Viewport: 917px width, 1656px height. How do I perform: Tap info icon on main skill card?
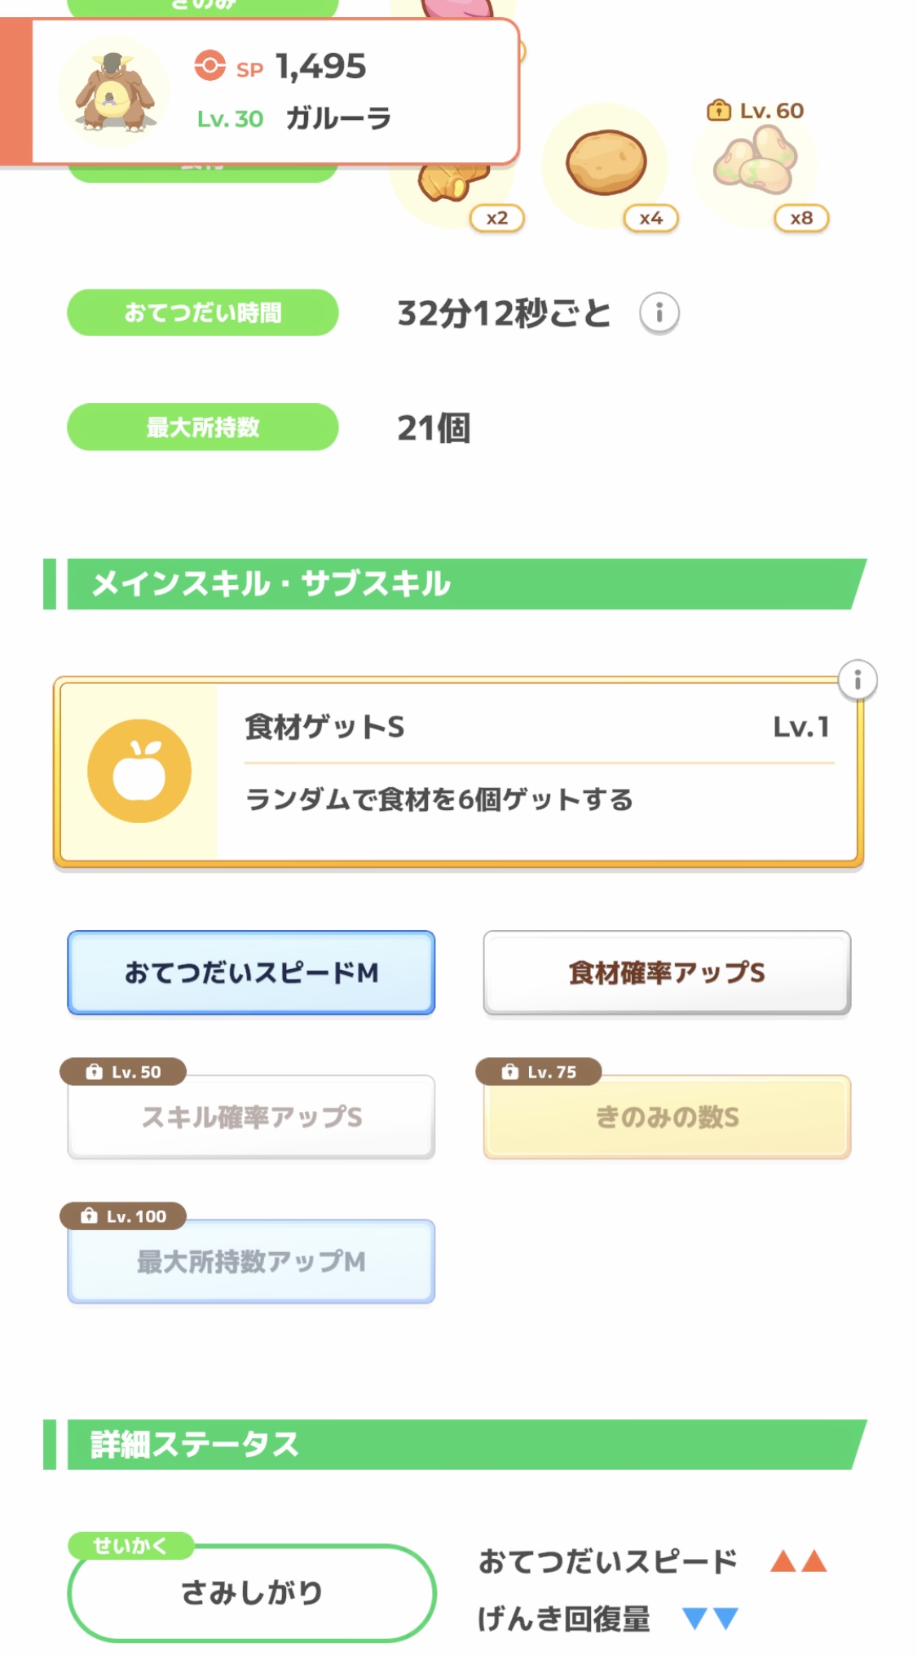pos(857,680)
